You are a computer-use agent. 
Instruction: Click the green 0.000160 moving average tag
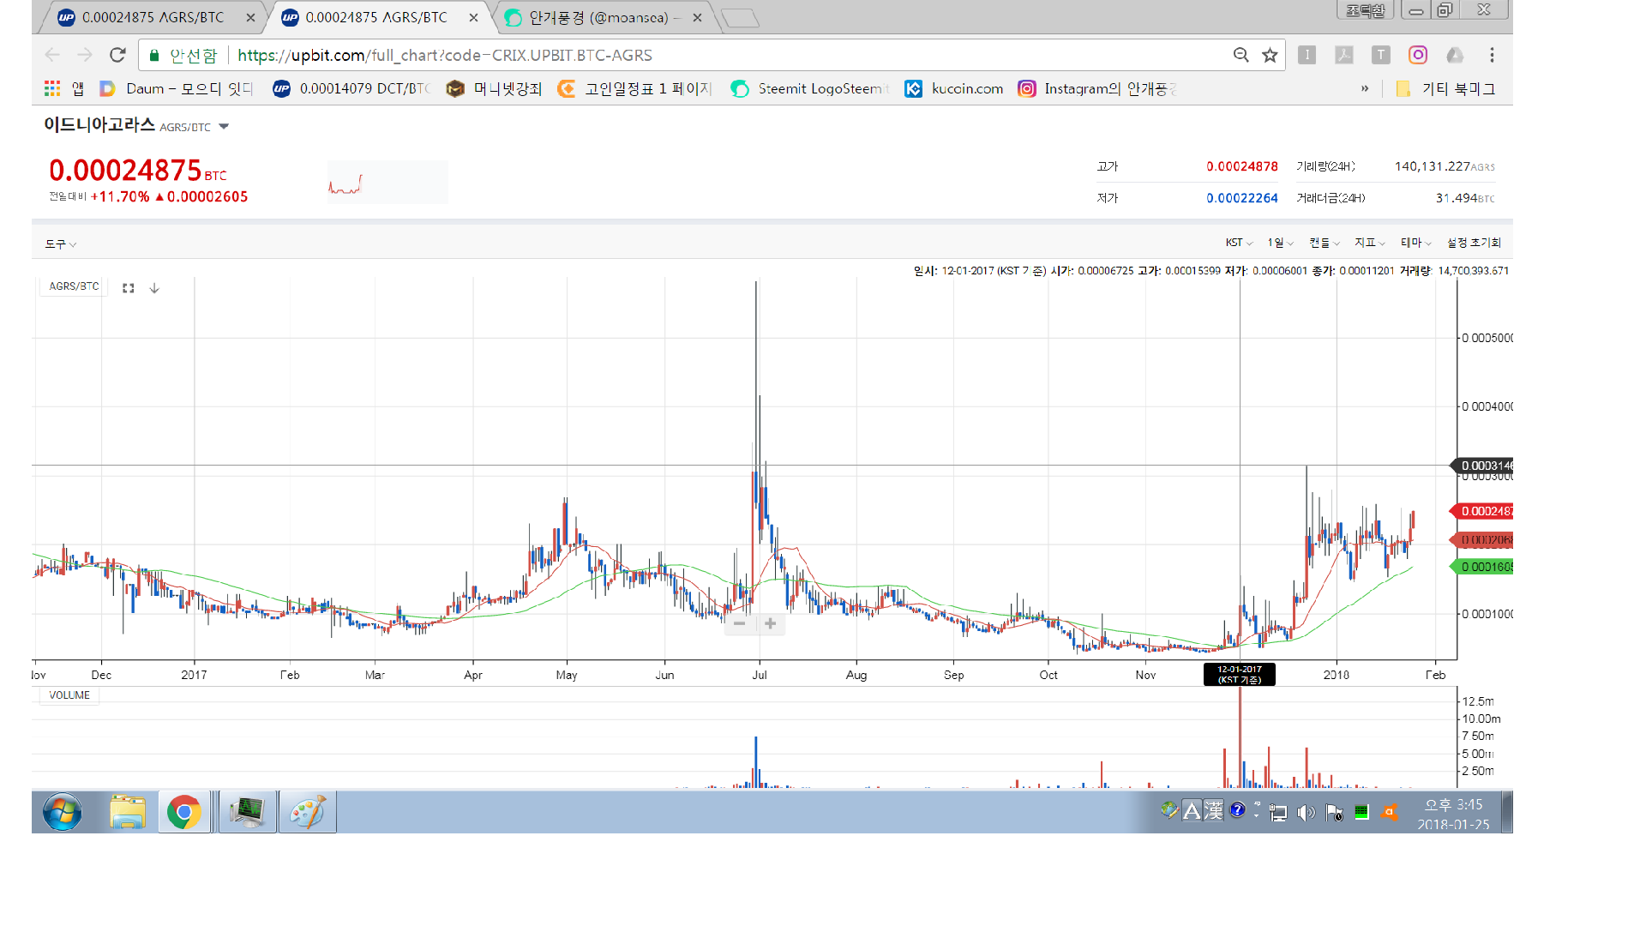1483,567
